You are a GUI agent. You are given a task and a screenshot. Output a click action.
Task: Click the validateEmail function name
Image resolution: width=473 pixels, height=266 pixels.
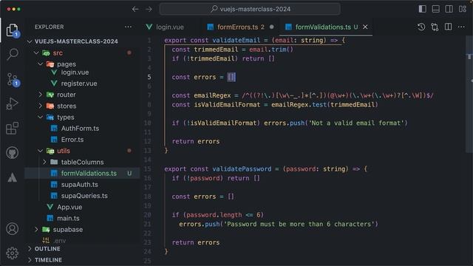coord(236,40)
